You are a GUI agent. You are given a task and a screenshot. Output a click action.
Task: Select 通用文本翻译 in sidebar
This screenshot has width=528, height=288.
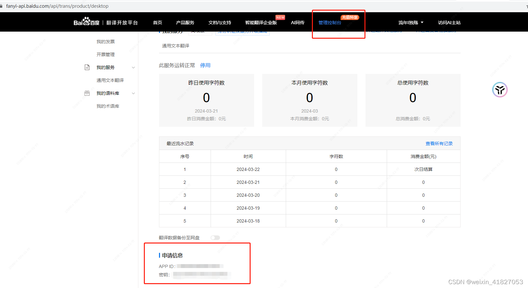point(110,80)
